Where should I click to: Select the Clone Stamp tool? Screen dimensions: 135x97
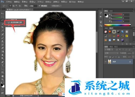click(2, 41)
